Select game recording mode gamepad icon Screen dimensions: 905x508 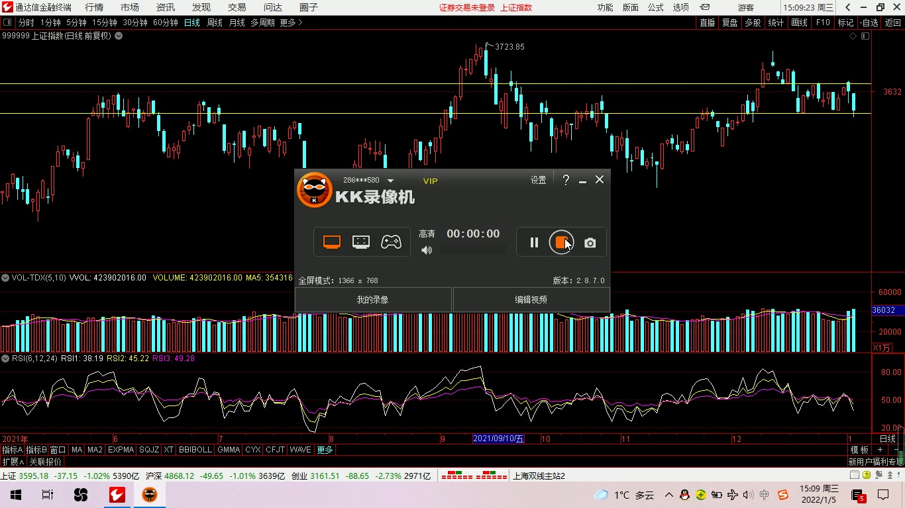click(391, 242)
